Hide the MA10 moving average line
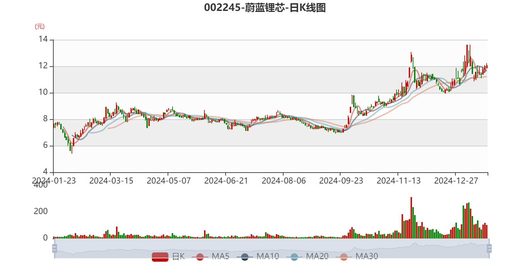The width and height of the screenshot is (530, 265). click(x=258, y=256)
